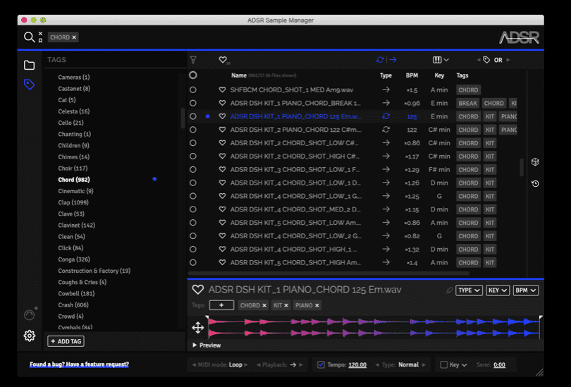
Task: Open the TYPE dropdown in preview panel
Action: point(469,290)
